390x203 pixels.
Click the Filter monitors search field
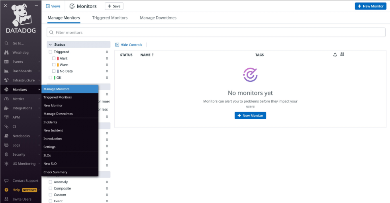216,33
